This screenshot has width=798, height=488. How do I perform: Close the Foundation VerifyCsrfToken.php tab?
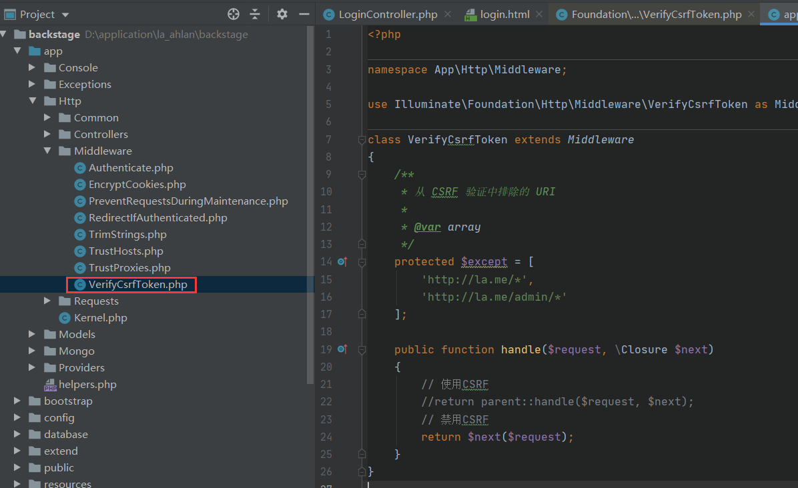tap(751, 13)
